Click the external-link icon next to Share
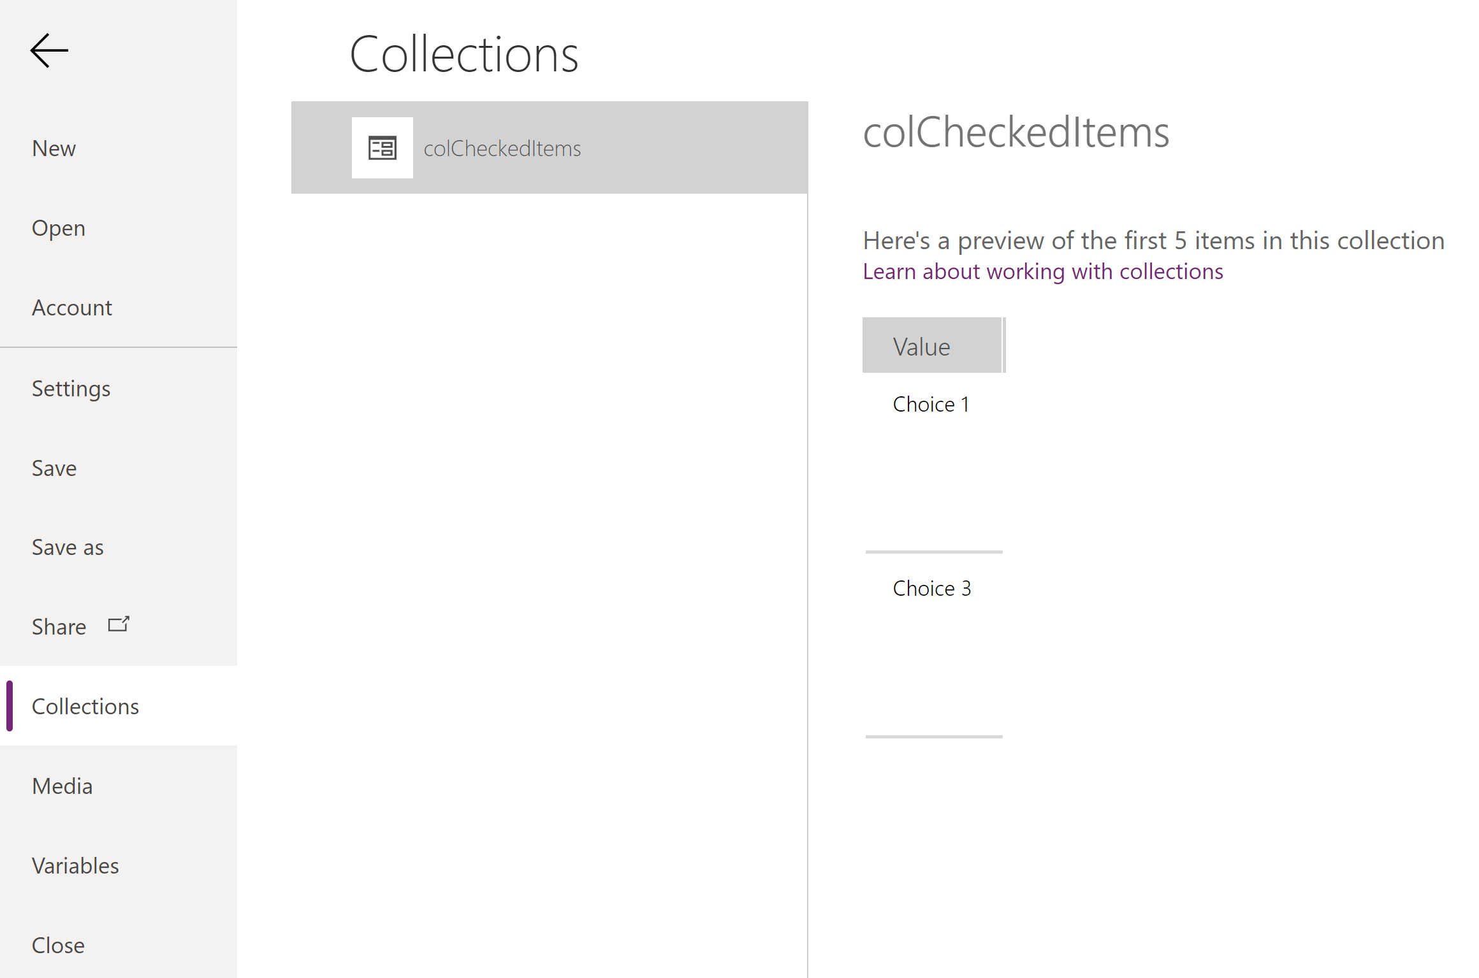 pos(118,625)
